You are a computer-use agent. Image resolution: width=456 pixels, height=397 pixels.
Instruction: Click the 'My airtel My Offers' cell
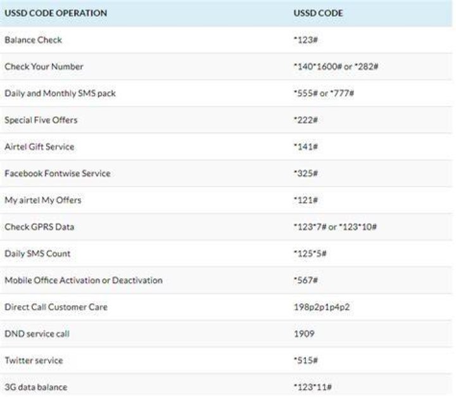coord(43,200)
